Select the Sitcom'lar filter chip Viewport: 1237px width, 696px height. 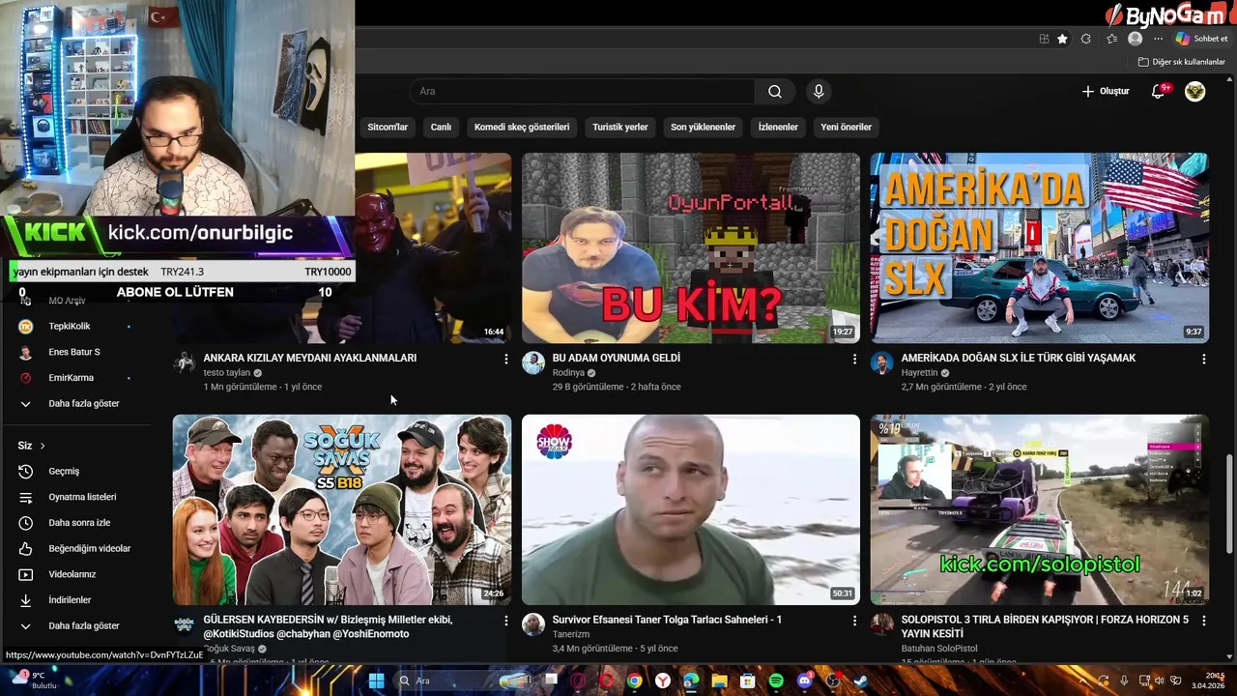[x=388, y=127]
